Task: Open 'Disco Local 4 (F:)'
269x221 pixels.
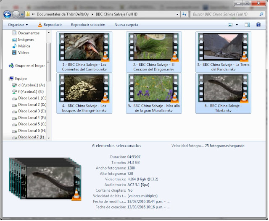Action: [x=32, y=117]
